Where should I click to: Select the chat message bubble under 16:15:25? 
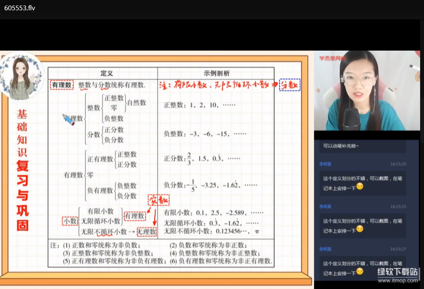(x=363, y=226)
